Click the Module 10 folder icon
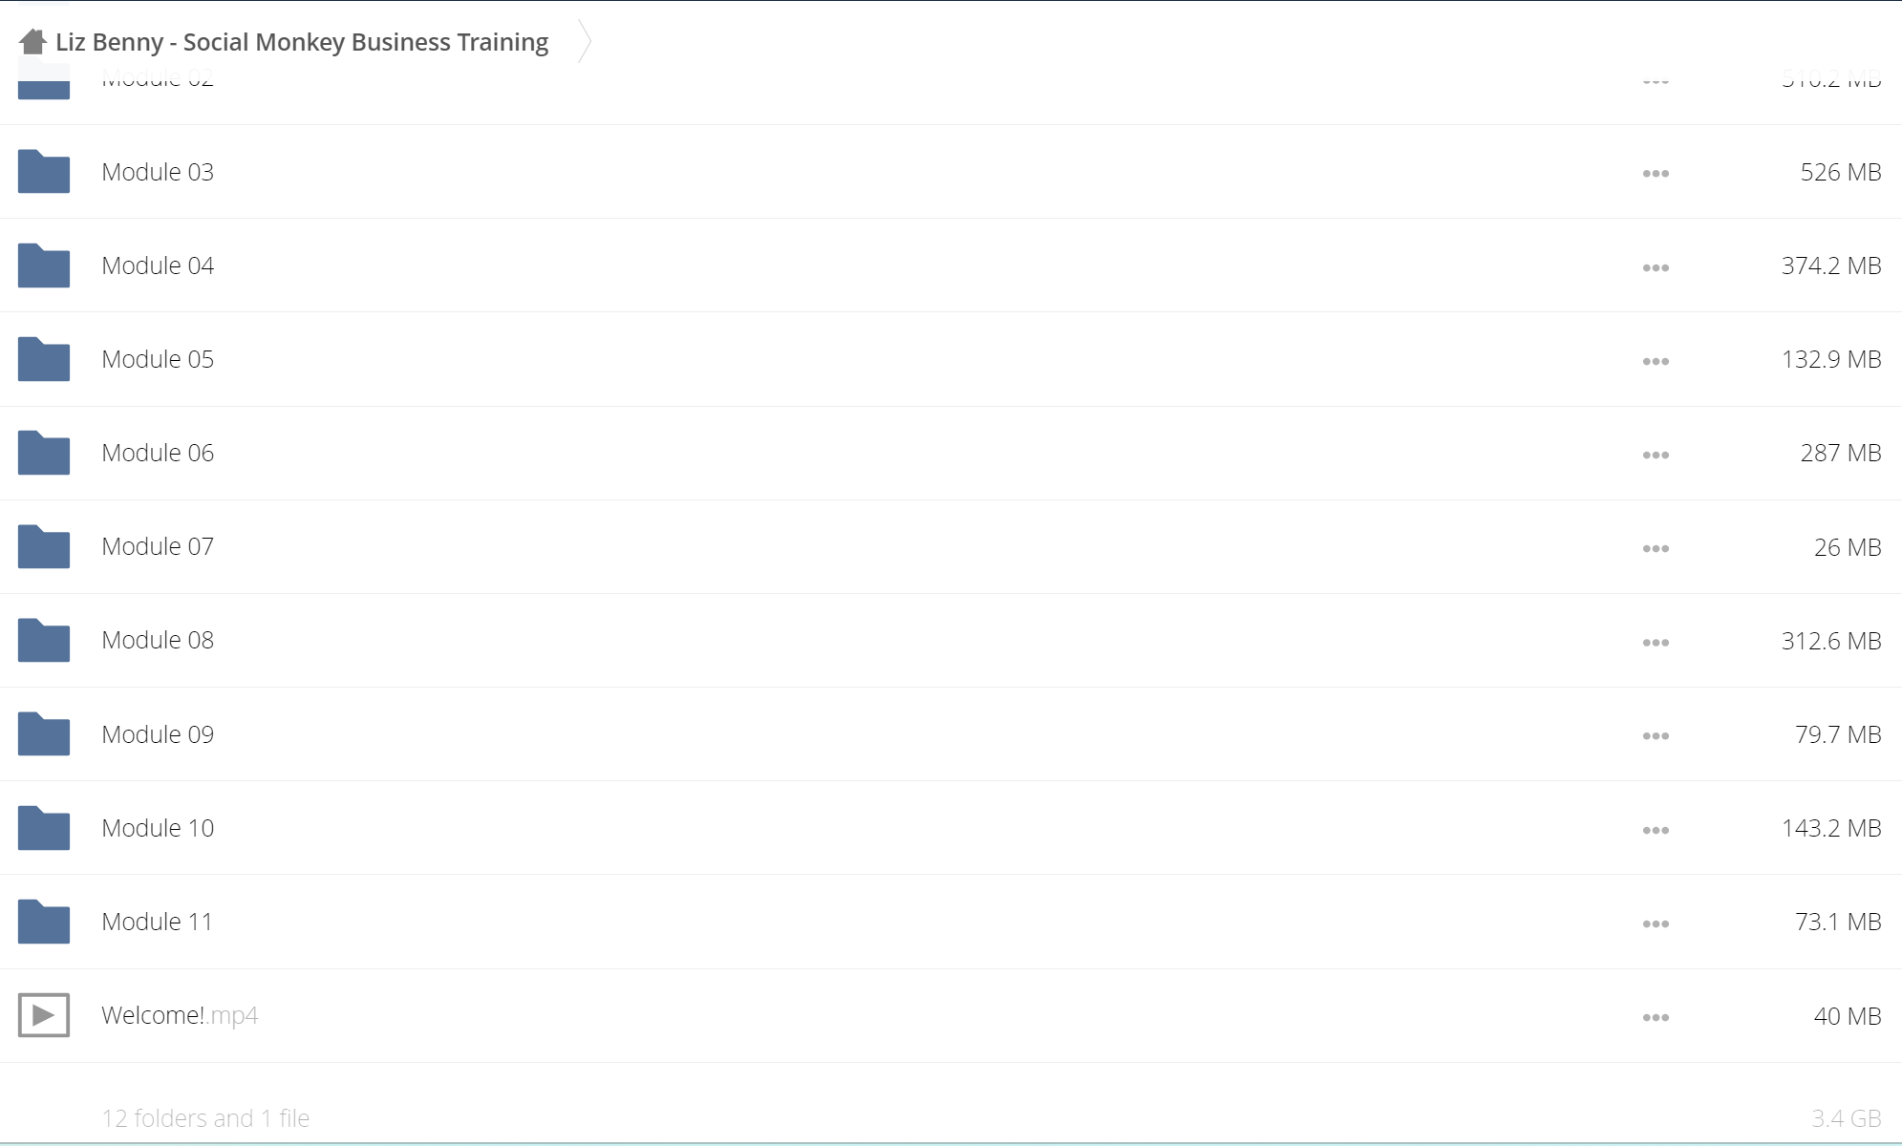Screen dimensions: 1902x1146 44,827
